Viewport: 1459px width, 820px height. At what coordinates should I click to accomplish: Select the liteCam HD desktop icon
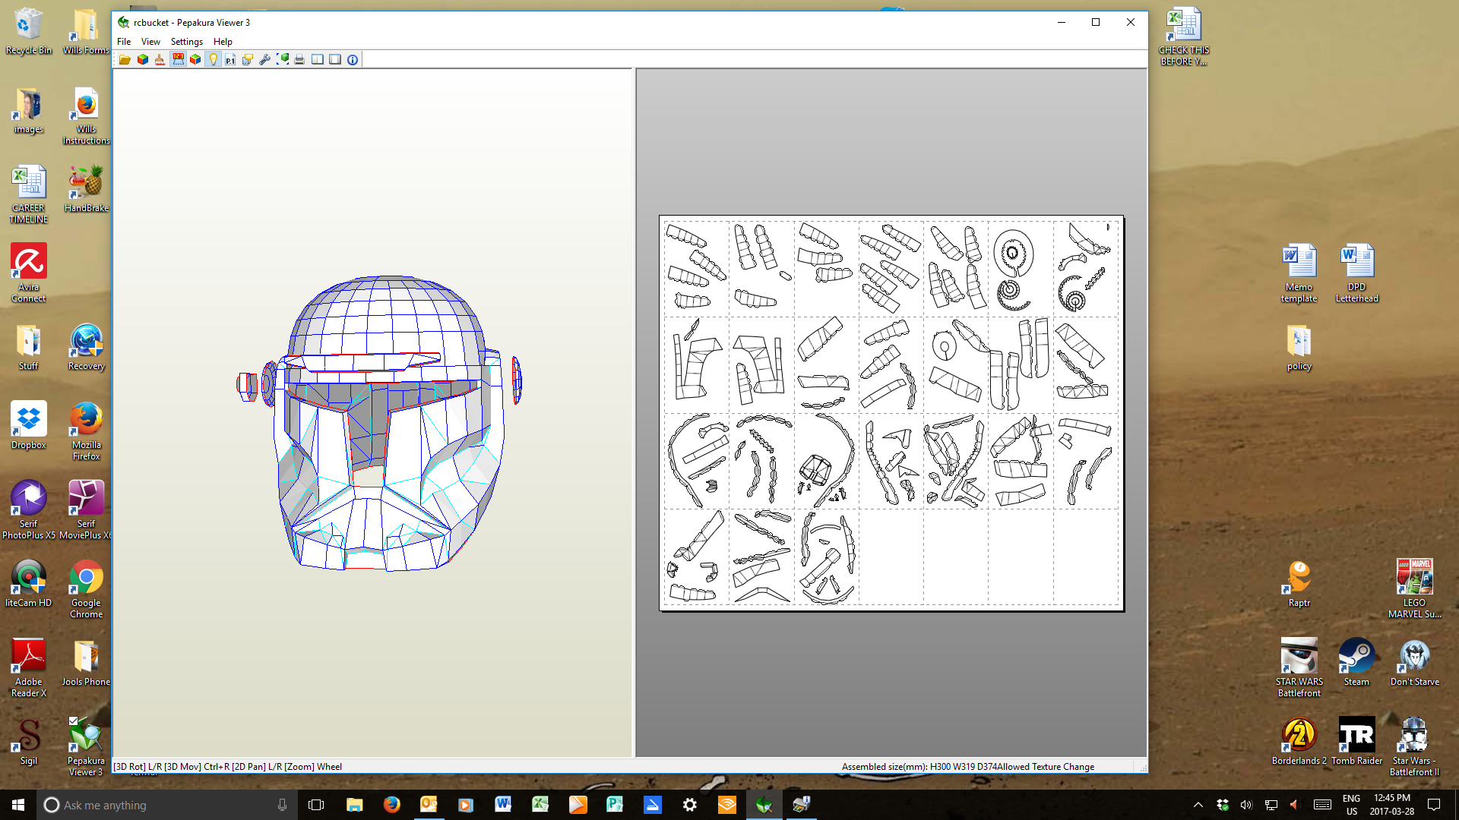click(x=29, y=584)
